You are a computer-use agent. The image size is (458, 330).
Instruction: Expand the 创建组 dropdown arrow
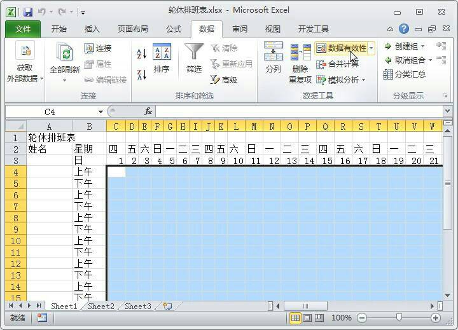click(x=423, y=46)
